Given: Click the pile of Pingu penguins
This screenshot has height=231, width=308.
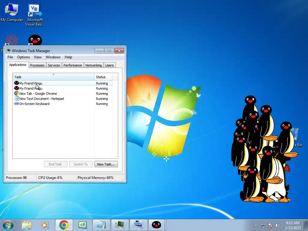Looking at the screenshot, I should coord(264,149).
